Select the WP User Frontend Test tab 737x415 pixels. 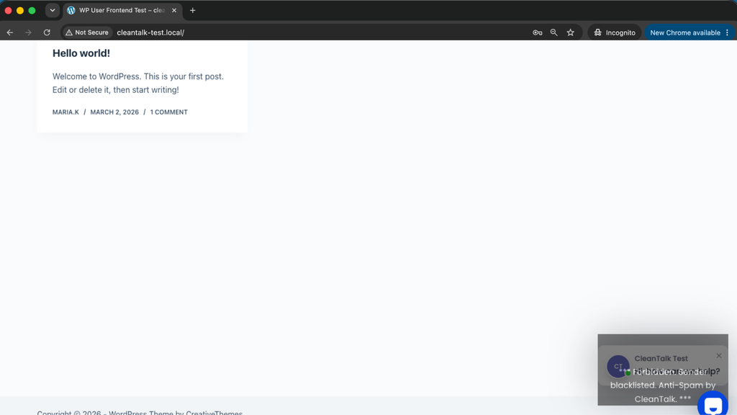pyautogui.click(x=122, y=10)
